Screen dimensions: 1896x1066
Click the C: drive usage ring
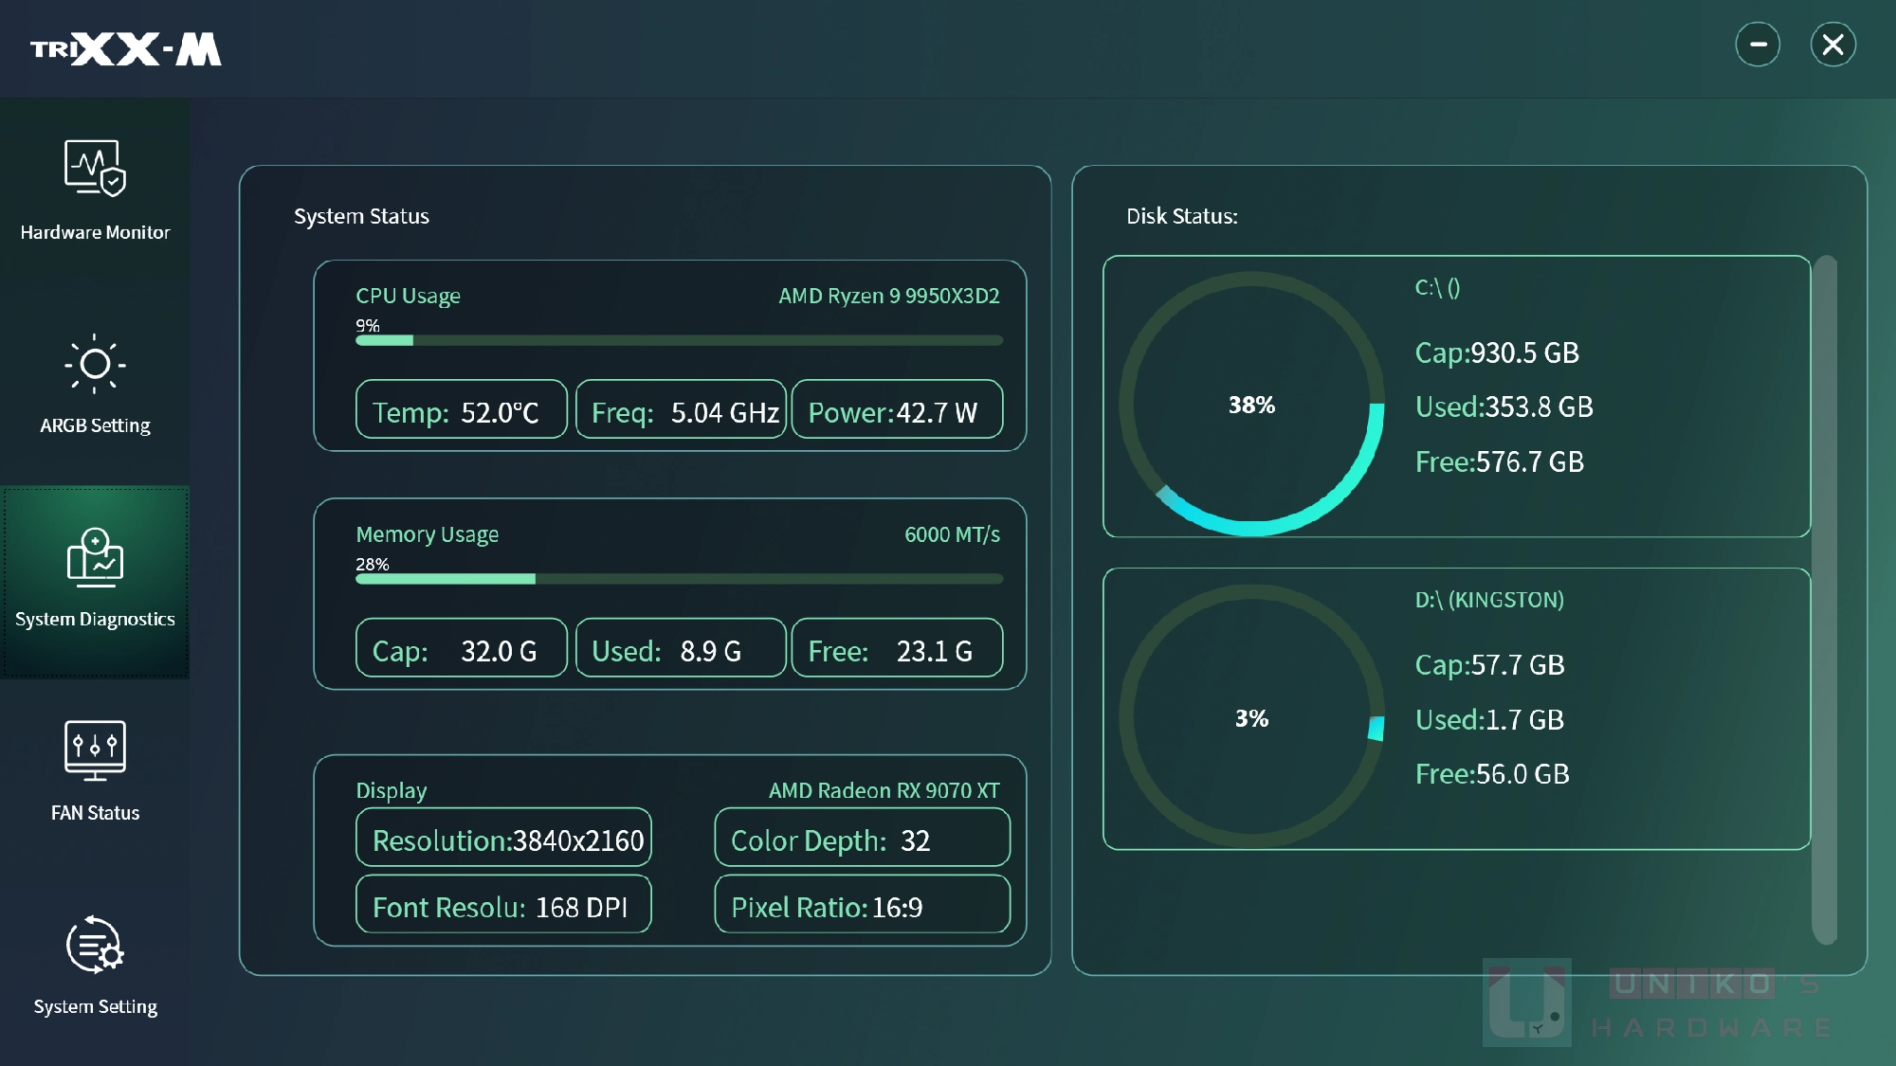pos(1251,405)
